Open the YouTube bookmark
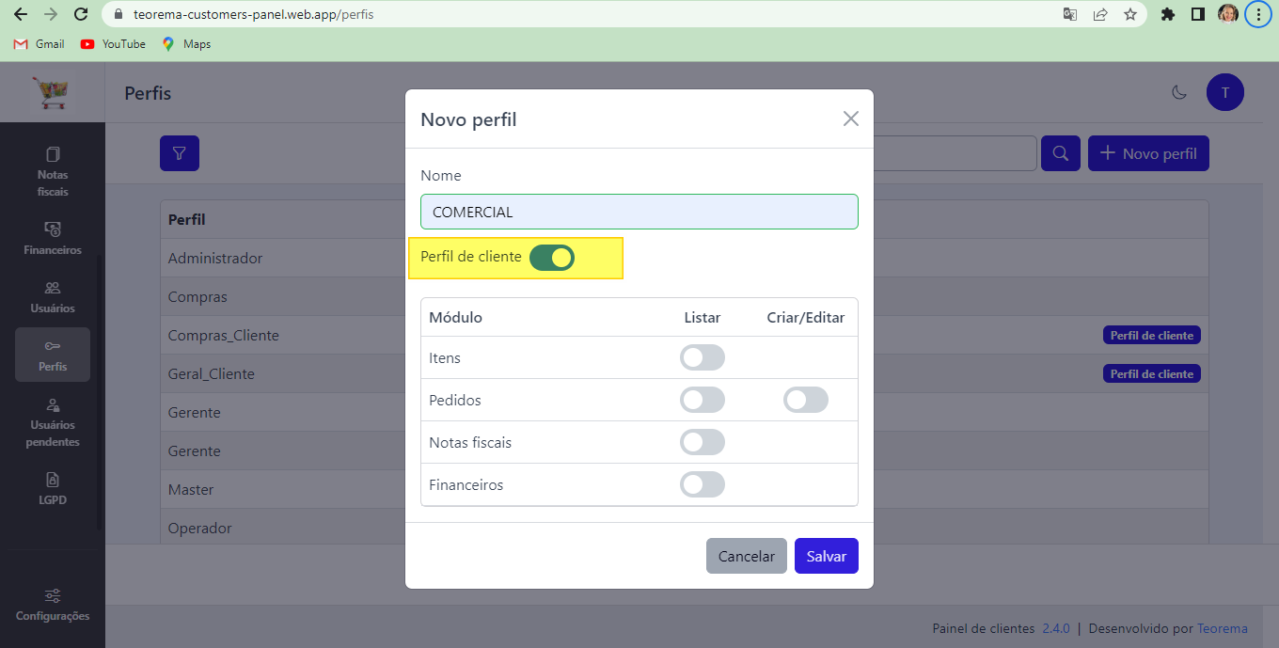The width and height of the screenshot is (1279, 648). coord(113,44)
